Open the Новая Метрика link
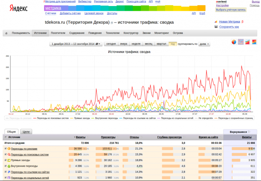This screenshot has width=261, height=181. tap(229, 22)
